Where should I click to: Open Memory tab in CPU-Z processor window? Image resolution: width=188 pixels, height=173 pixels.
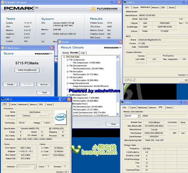coord(33,104)
